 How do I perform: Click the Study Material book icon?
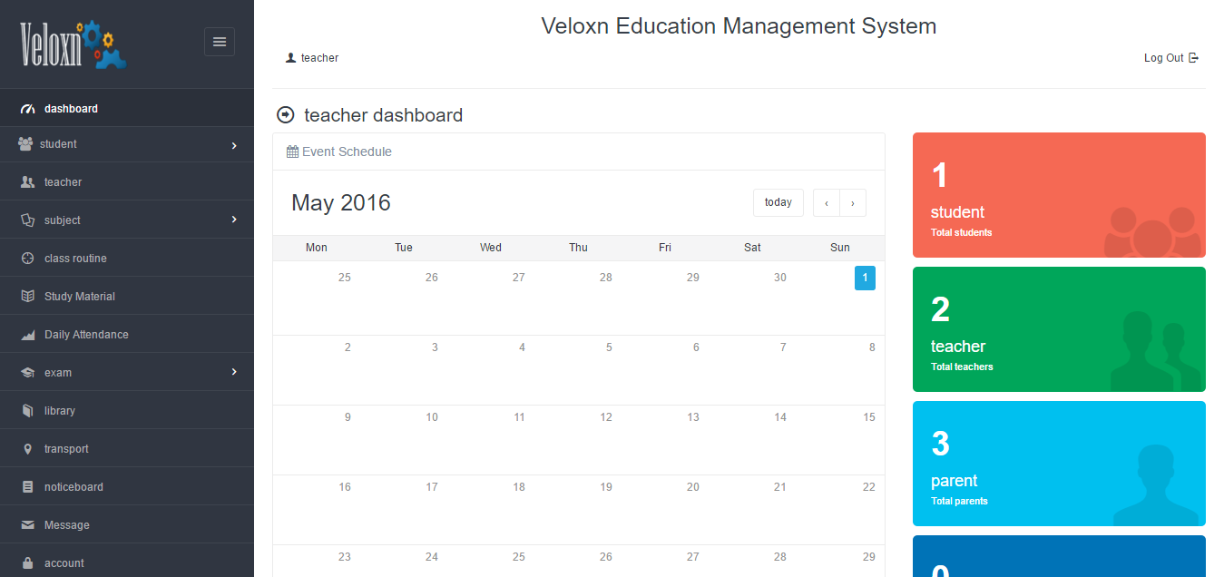coord(27,297)
